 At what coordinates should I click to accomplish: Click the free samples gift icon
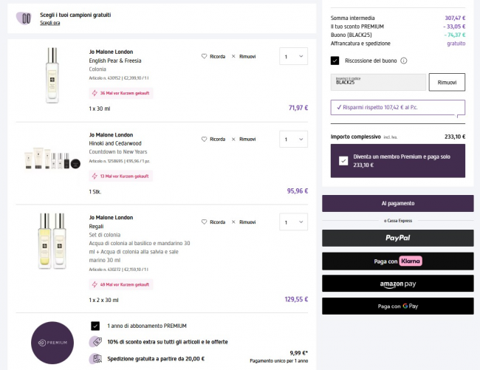coord(24,18)
